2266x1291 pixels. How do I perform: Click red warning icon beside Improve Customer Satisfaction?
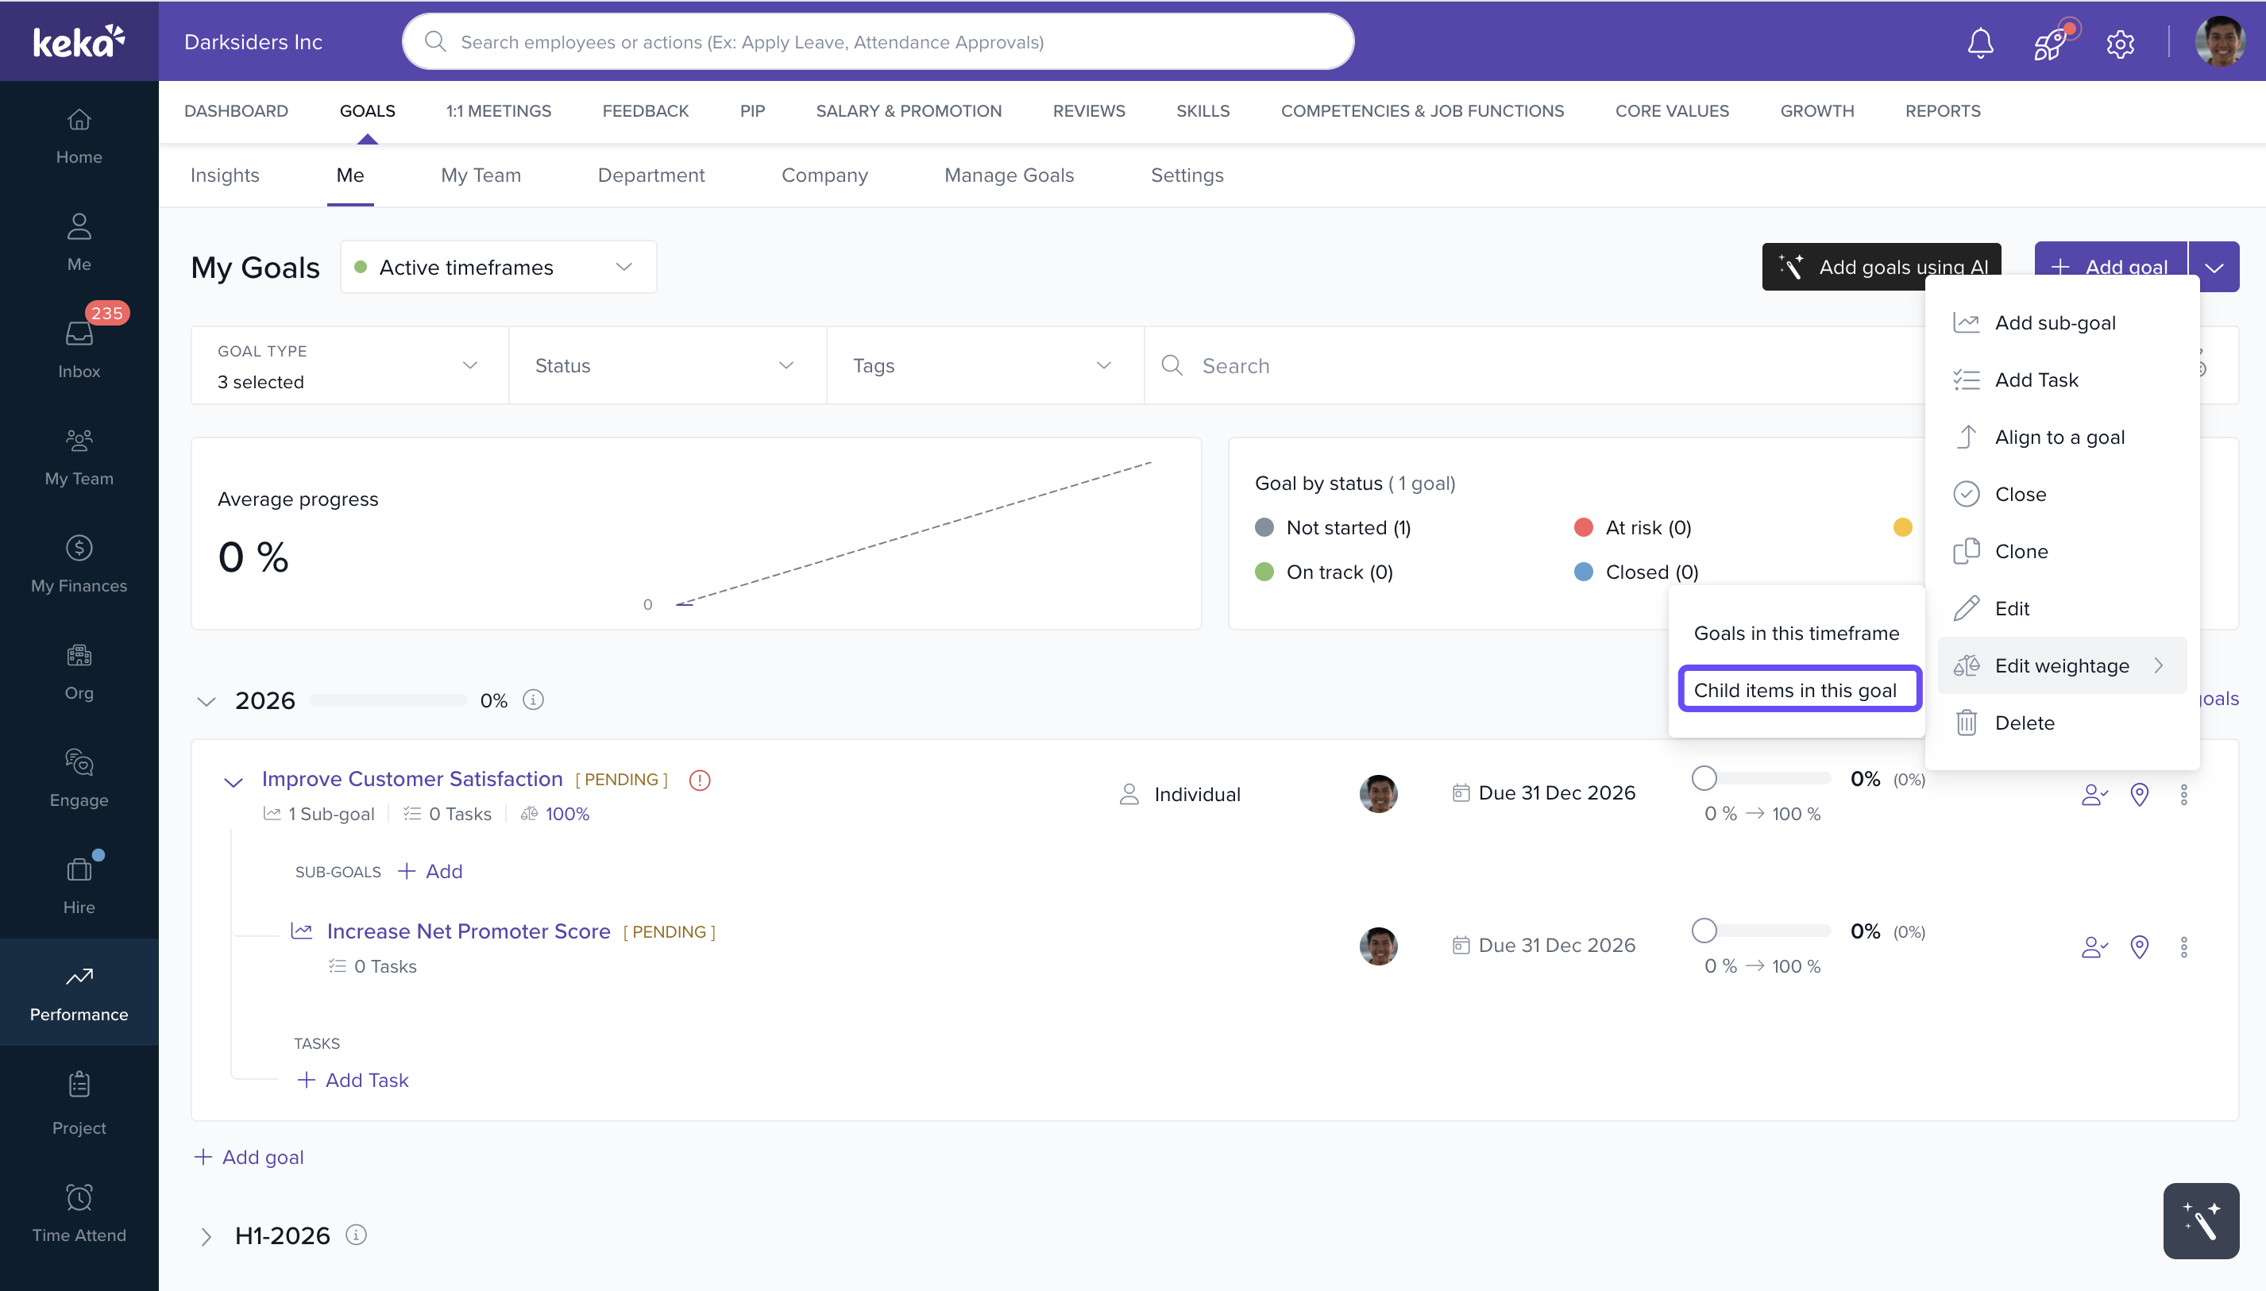[700, 780]
